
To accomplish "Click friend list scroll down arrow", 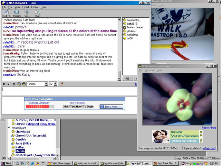I will [x=58, y=155].
